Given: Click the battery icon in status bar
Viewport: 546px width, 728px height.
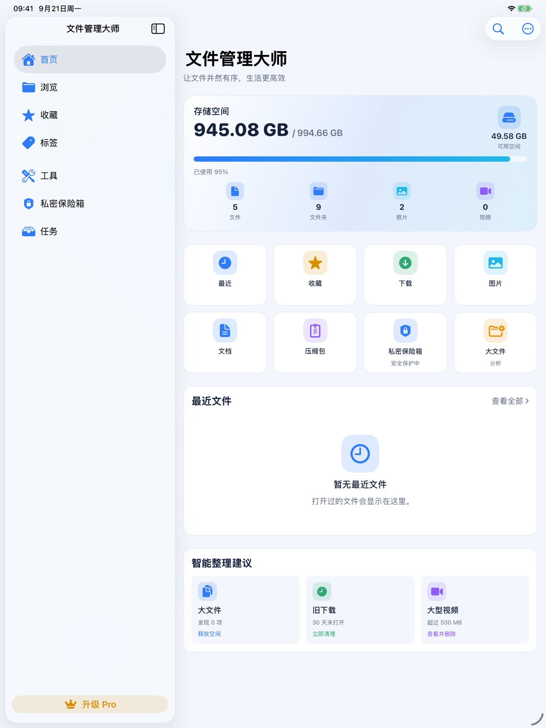Looking at the screenshot, I should [525, 8].
